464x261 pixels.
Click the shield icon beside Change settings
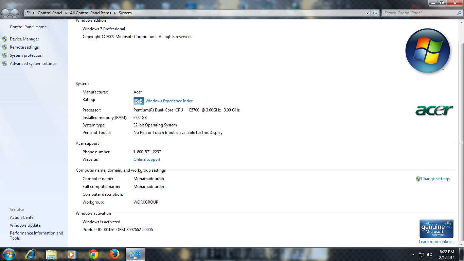(418, 179)
